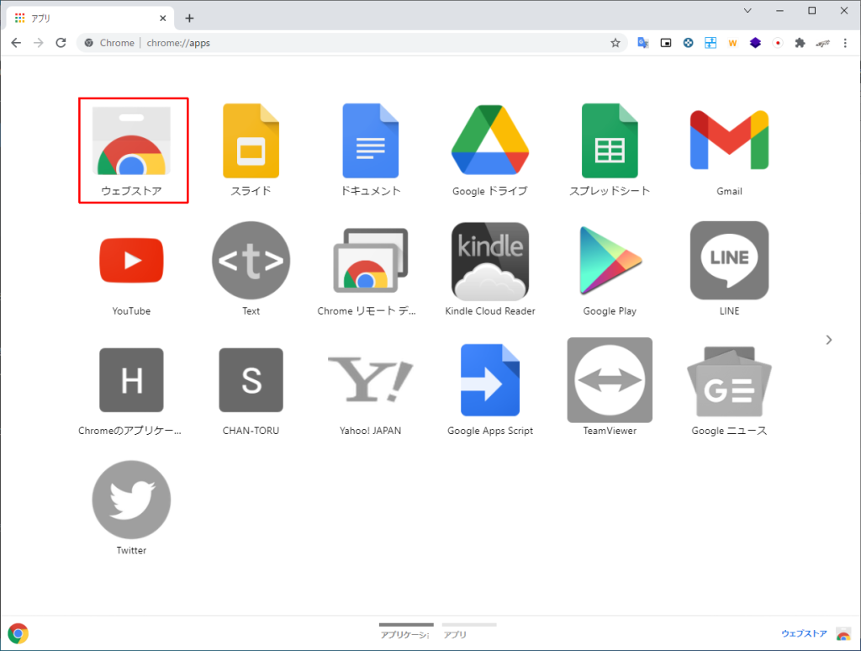Click the web store icon at bottom right
Viewport: 861px width, 651px height.
843,633
